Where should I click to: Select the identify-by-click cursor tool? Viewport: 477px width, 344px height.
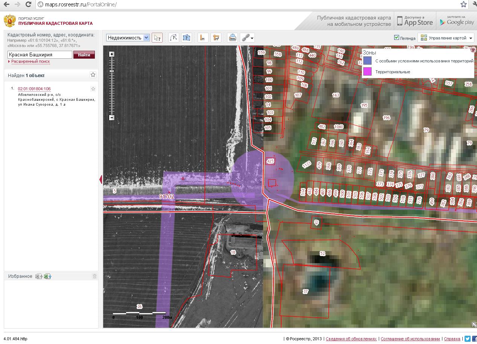[x=157, y=38]
